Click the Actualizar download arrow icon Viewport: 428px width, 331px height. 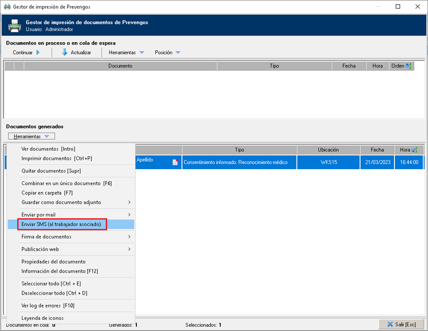tap(65, 52)
